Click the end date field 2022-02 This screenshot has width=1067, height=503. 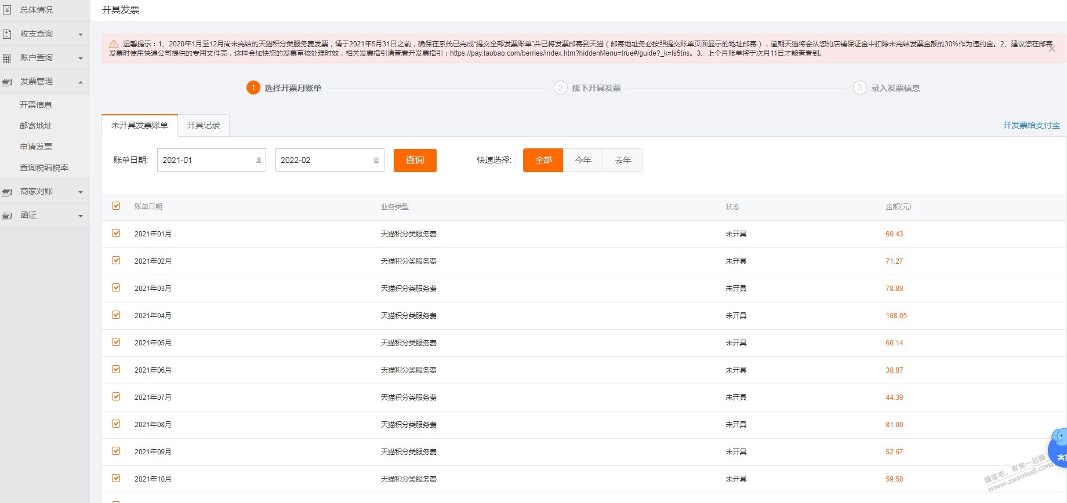point(330,160)
